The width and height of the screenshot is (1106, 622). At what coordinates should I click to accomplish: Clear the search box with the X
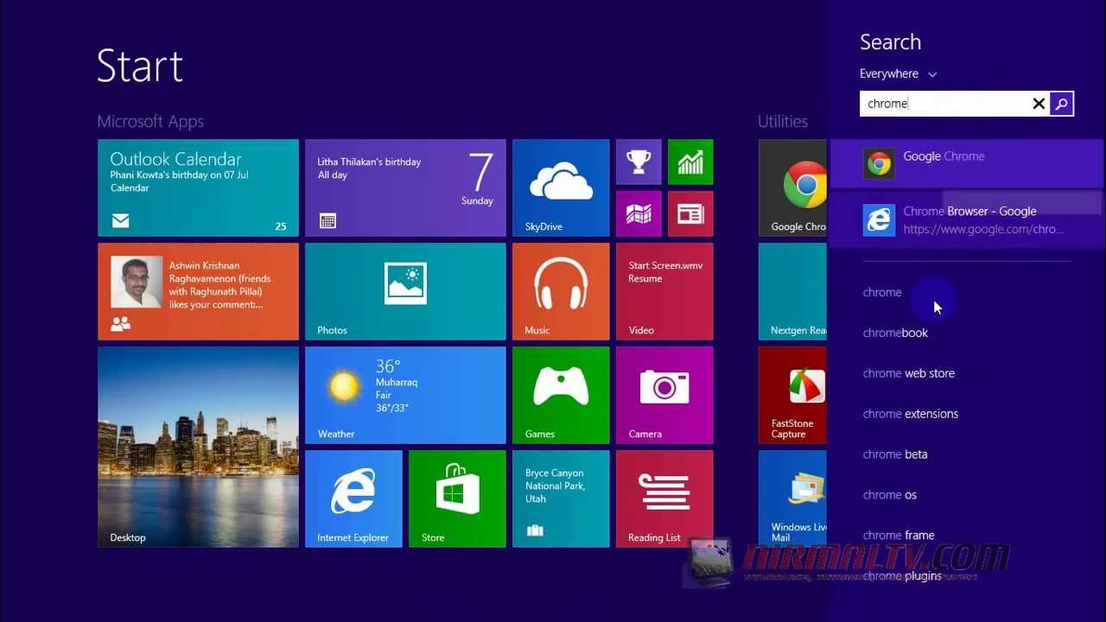[x=1039, y=104]
